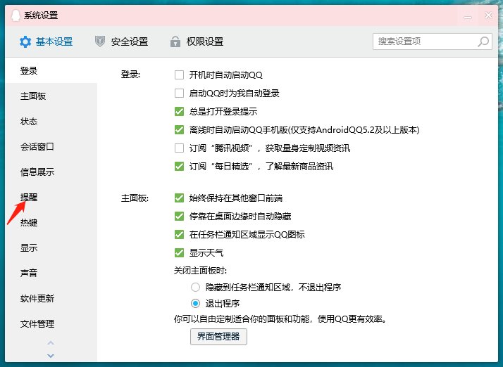503x367 pixels.
Task: Focus the 搜索设置项 search field
Action: pyautogui.click(x=432, y=41)
